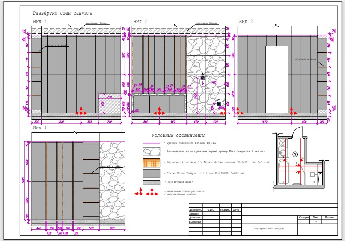Screen dimensions: 345x241
Task: Click the 'Должность' header cell in title block
Action: pos(195,210)
